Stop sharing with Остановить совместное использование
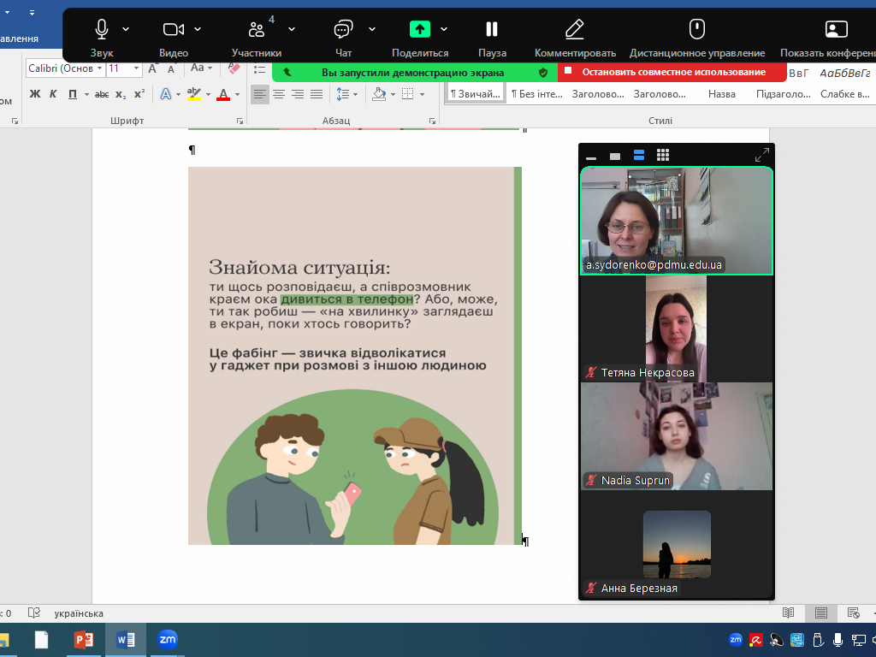The image size is (876, 657). click(672, 72)
